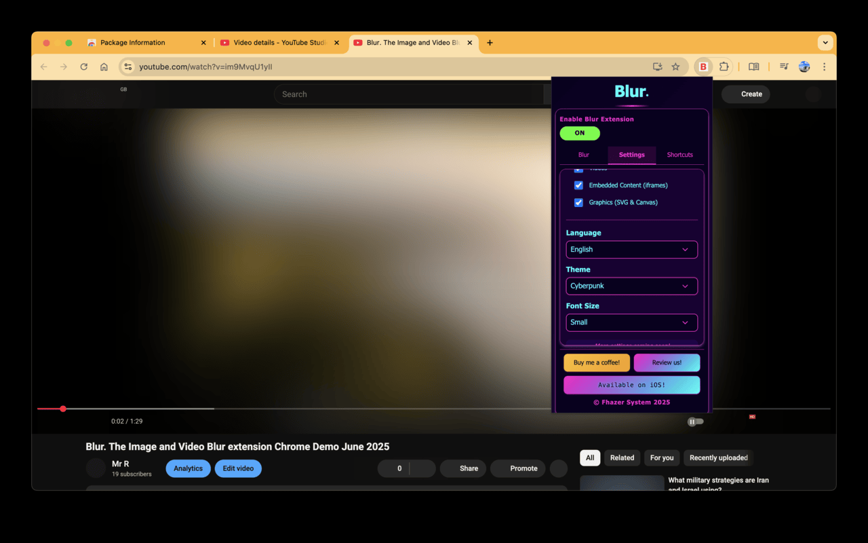This screenshot has height=543, width=868.
Task: Open the media controls icon in toolbar
Action: (x=784, y=67)
